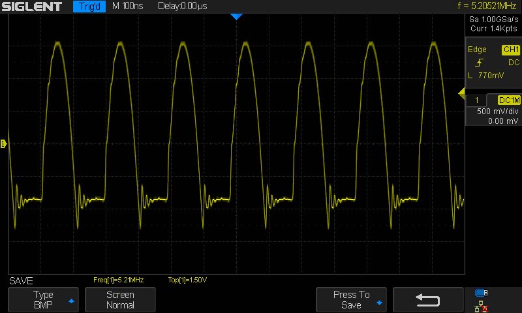Screen dimensions: 522x313
Task: Click the SAVE menu title
Action: tap(21, 281)
